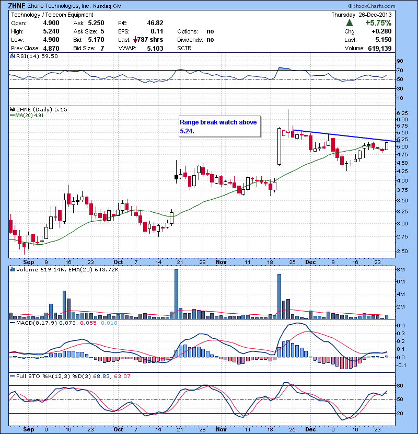The height and width of the screenshot is (434, 418).
Task: Click the P/E value 46.82
Action: (x=155, y=23)
